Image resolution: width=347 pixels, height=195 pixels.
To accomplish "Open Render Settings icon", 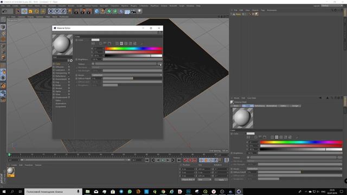I will point(89,11).
